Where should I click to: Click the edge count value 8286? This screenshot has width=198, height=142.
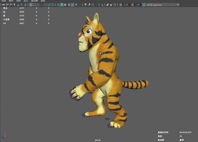click(x=22, y=12)
